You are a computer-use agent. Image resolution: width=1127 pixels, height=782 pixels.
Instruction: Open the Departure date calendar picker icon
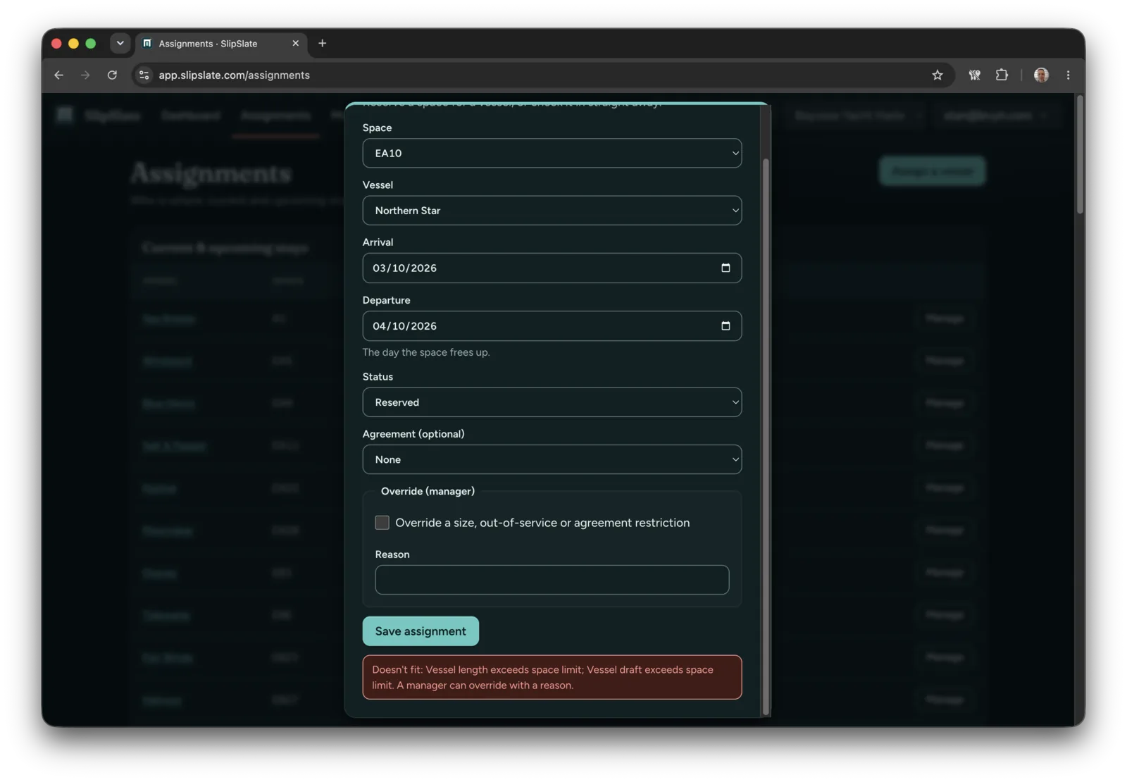726,325
